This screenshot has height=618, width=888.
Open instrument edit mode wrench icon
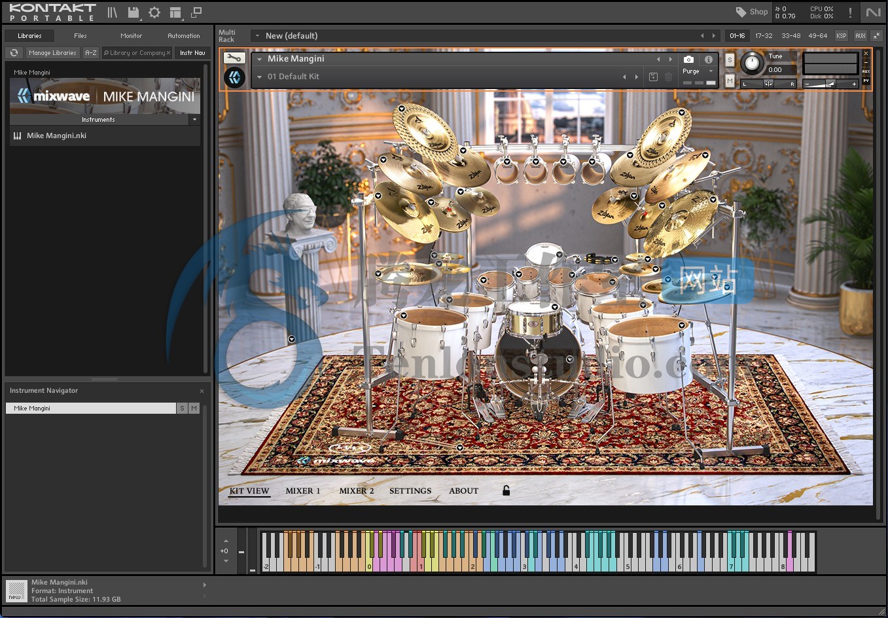(x=234, y=58)
